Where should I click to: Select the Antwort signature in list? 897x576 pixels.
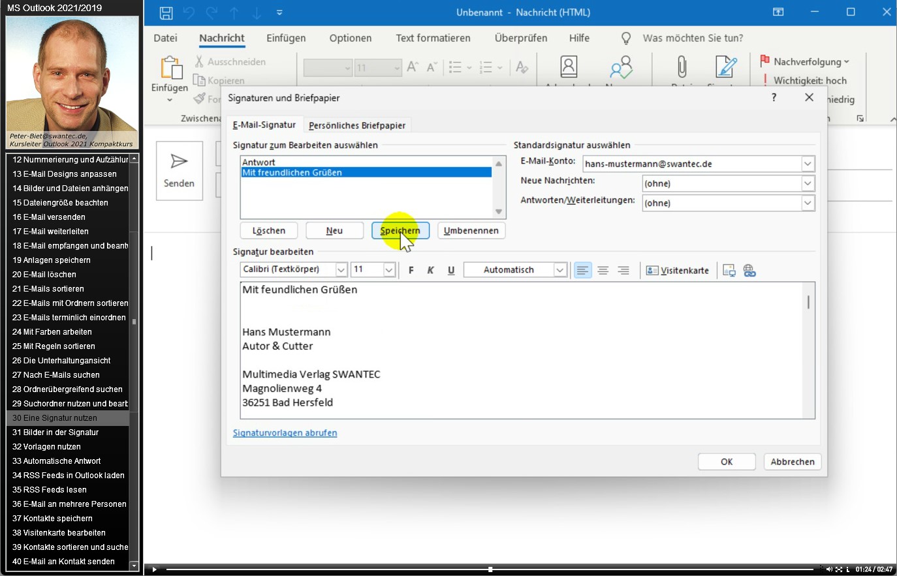pyautogui.click(x=259, y=162)
